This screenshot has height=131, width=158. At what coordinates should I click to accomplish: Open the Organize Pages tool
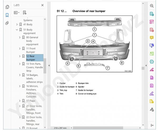click(x=152, y=54)
